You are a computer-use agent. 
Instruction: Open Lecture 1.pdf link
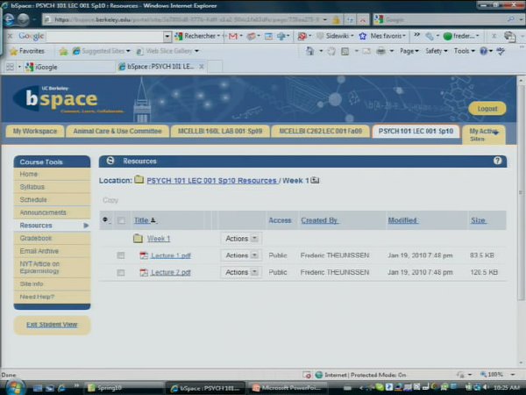click(171, 255)
